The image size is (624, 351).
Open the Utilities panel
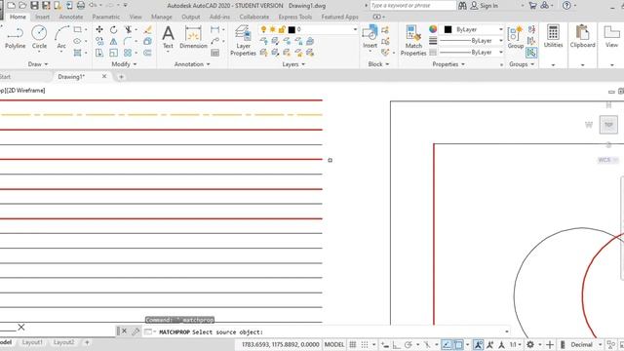click(553, 37)
